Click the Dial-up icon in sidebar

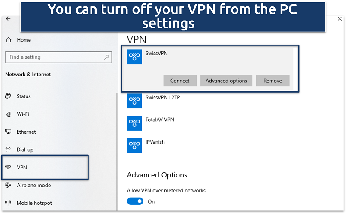8,150
